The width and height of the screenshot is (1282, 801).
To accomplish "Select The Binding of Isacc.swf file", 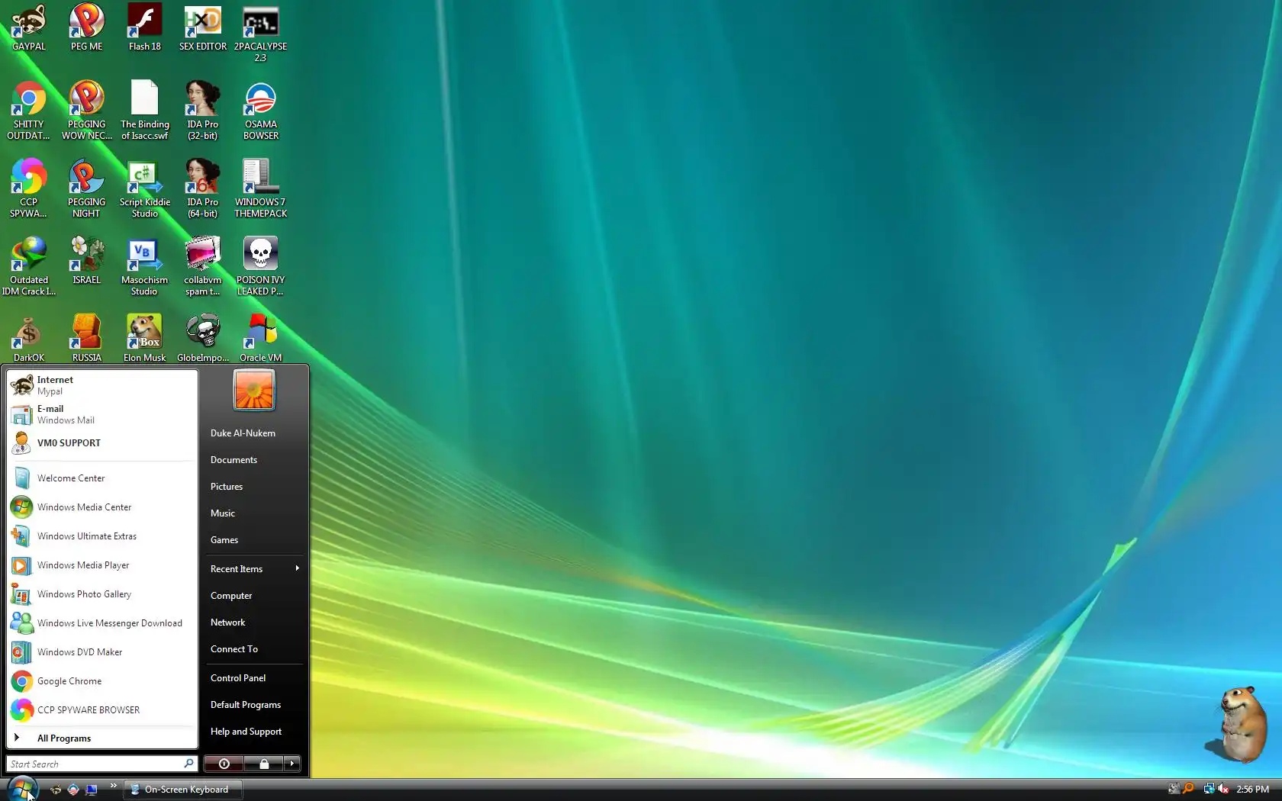I will (x=144, y=111).
